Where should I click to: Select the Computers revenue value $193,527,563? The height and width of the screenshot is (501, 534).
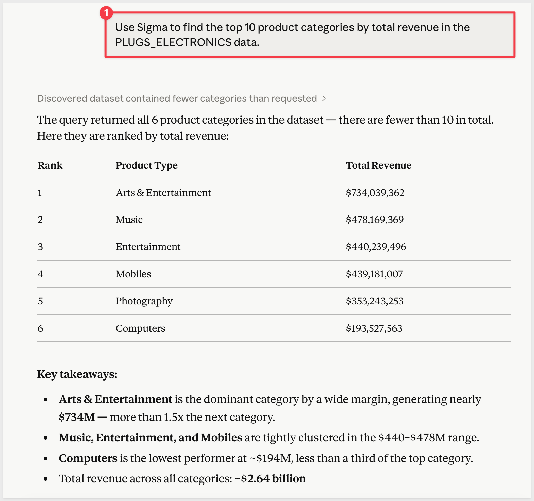pos(374,328)
